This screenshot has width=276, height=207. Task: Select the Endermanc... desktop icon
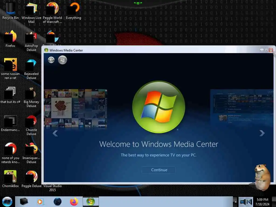coord(11,123)
